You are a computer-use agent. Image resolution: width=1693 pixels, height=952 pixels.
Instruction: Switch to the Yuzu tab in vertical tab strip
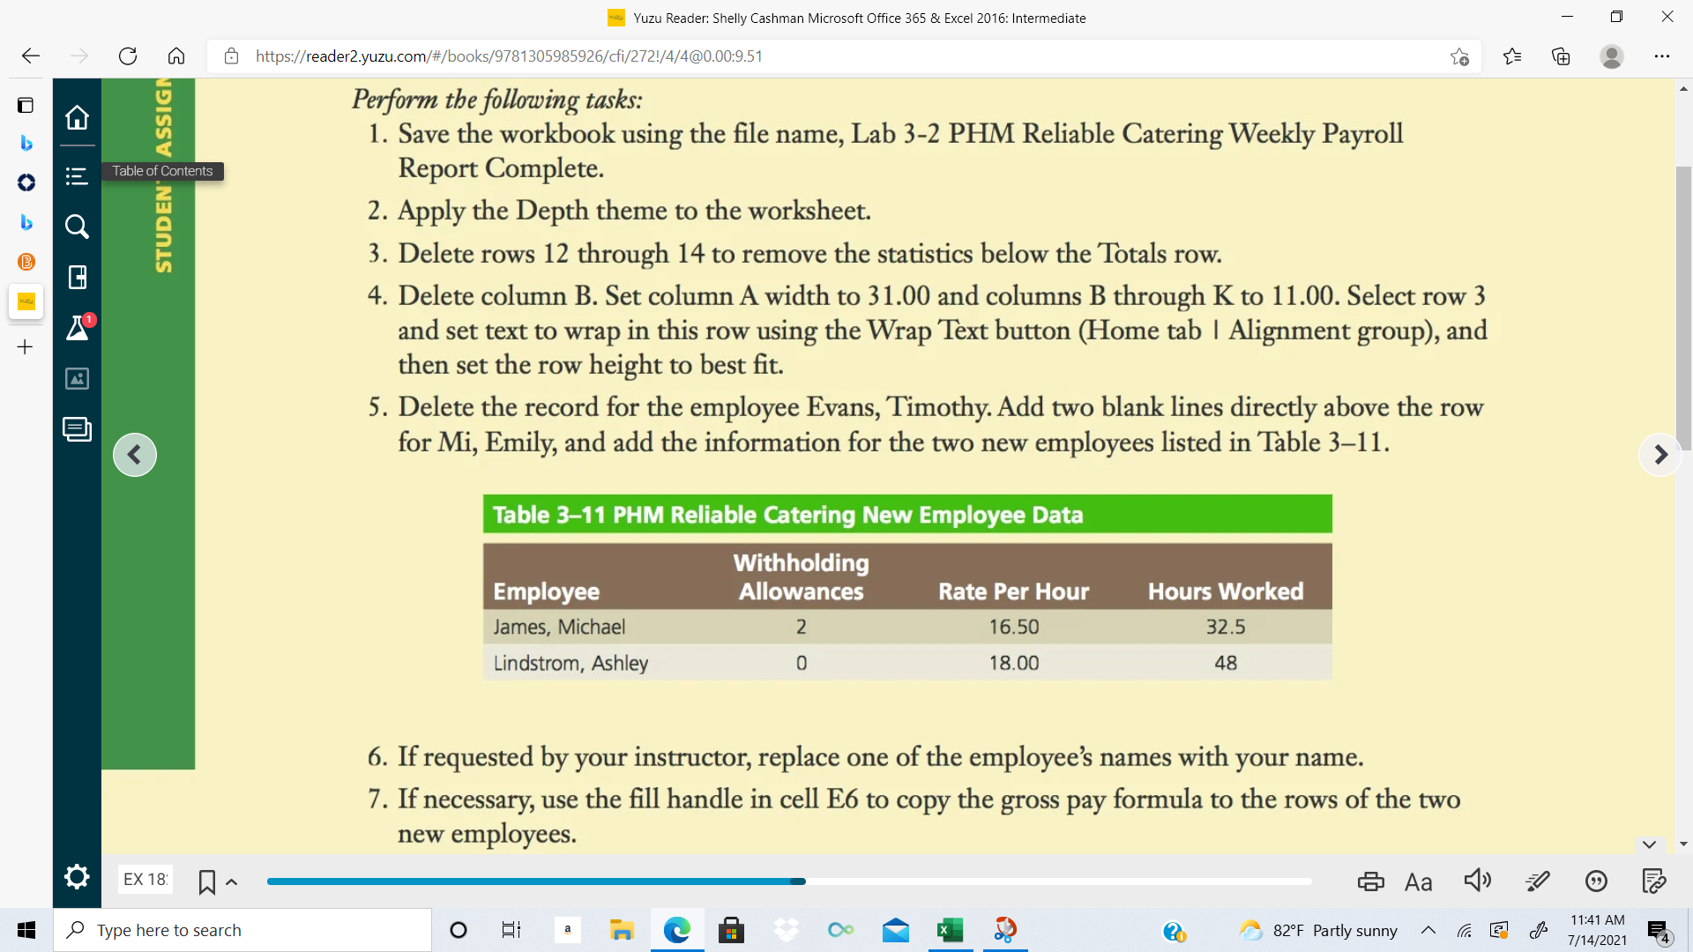(x=26, y=301)
